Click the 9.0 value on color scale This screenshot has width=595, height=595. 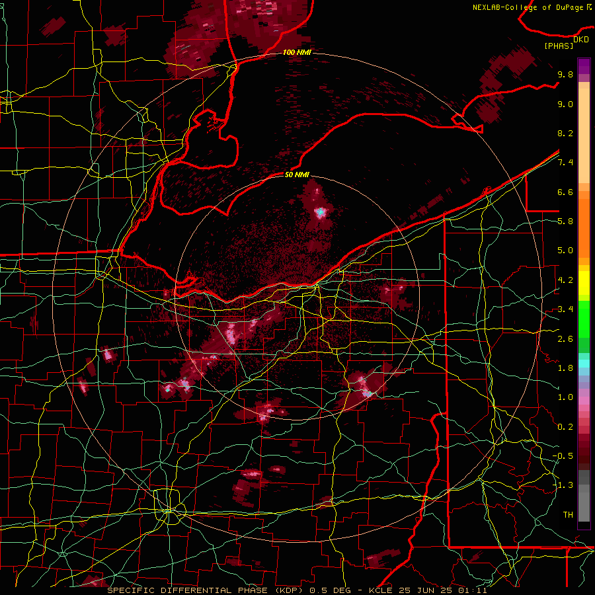pos(565,104)
